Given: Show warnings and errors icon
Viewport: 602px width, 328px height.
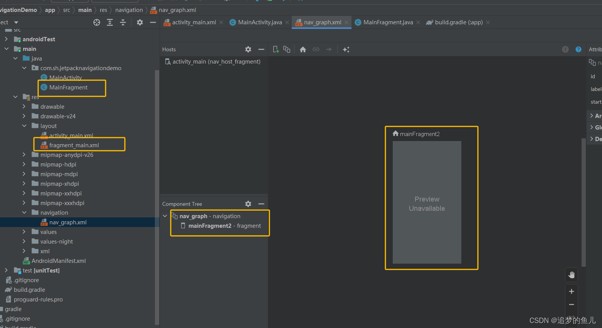Looking at the screenshot, I should tap(565, 49).
